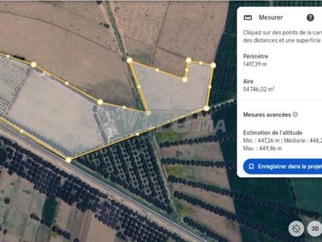Select the Périmètre value 1417,39 m
The height and width of the screenshot is (242, 322).
click(x=255, y=64)
